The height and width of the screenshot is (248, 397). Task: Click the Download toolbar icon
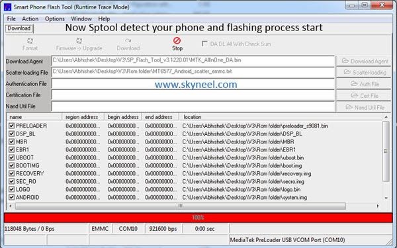click(x=128, y=41)
